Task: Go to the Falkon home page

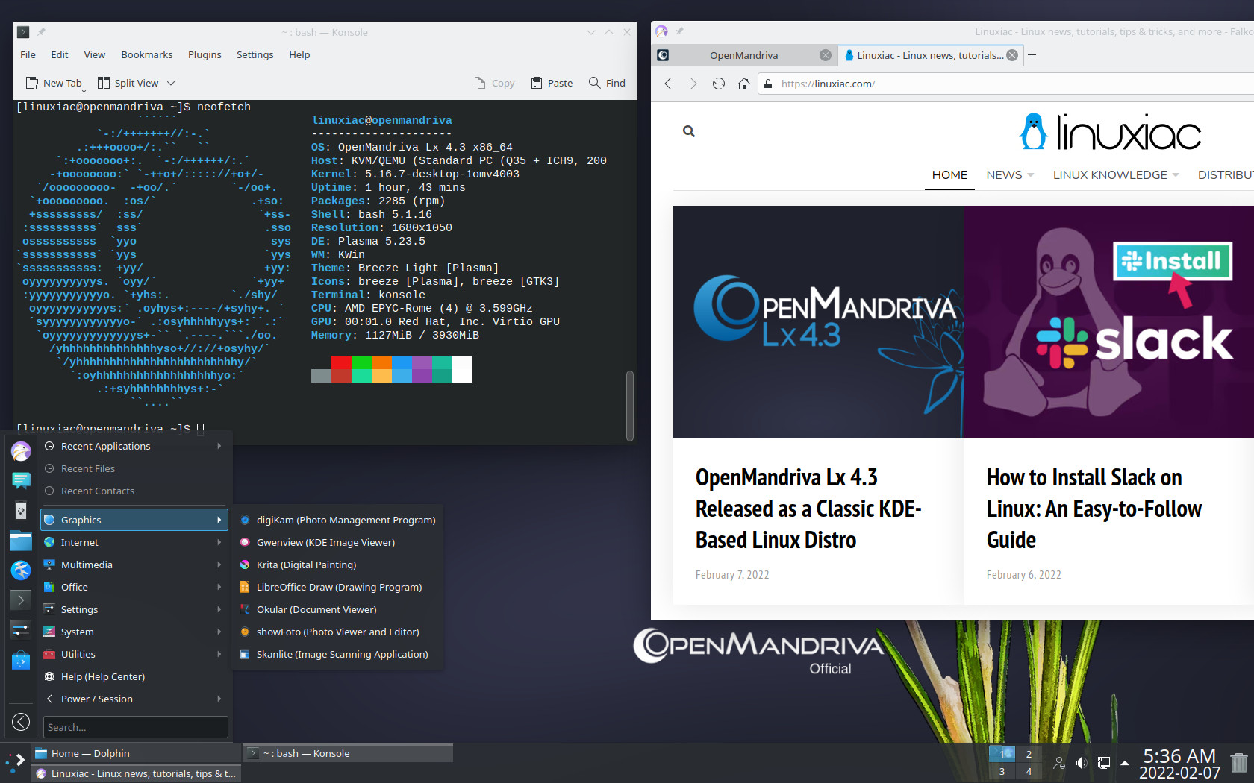Action: point(744,84)
